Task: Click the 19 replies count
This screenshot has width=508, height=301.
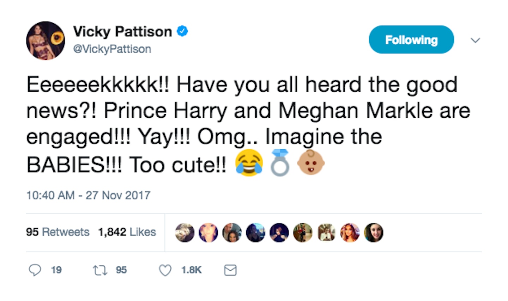Action: [x=56, y=270]
